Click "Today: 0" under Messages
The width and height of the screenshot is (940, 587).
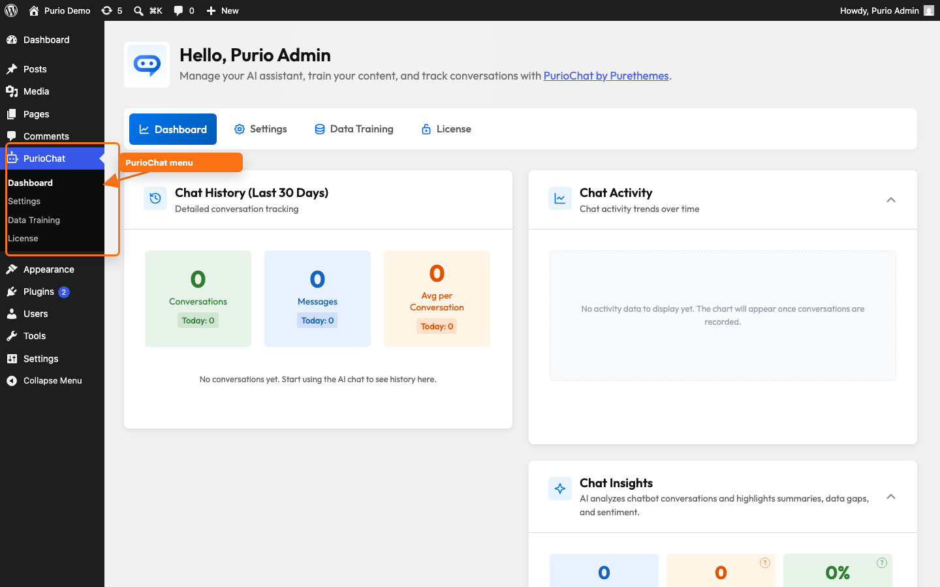(317, 320)
